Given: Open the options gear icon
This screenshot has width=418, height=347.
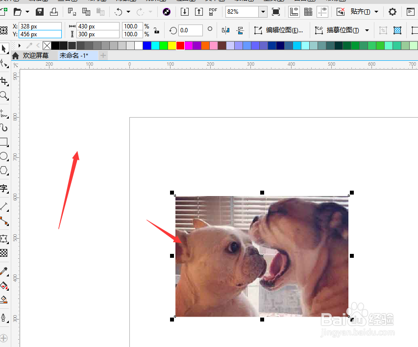Looking at the screenshot, I should point(392,12).
